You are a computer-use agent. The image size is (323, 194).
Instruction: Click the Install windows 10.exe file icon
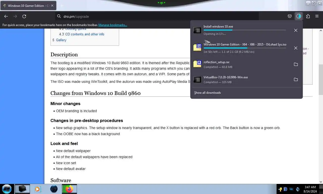197,30
